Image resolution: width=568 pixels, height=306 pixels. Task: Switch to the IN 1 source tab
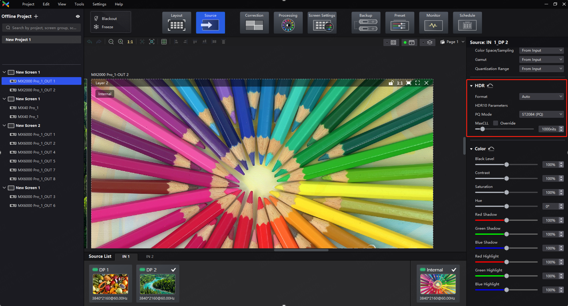pos(126,257)
